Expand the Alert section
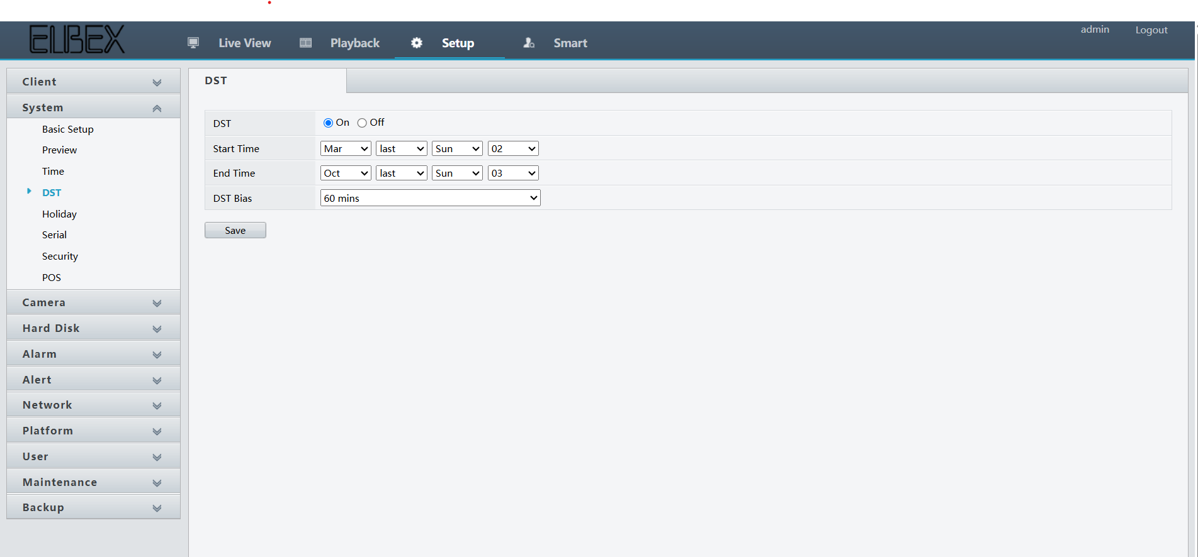The image size is (1198, 557). point(93,380)
